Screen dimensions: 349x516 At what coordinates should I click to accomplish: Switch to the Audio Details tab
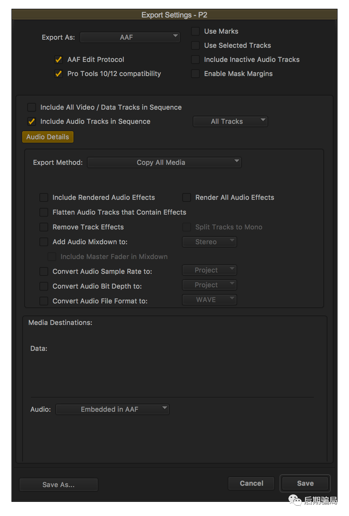(47, 137)
